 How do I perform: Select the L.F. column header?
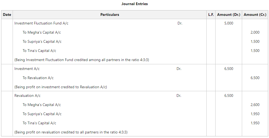[x=211, y=15]
